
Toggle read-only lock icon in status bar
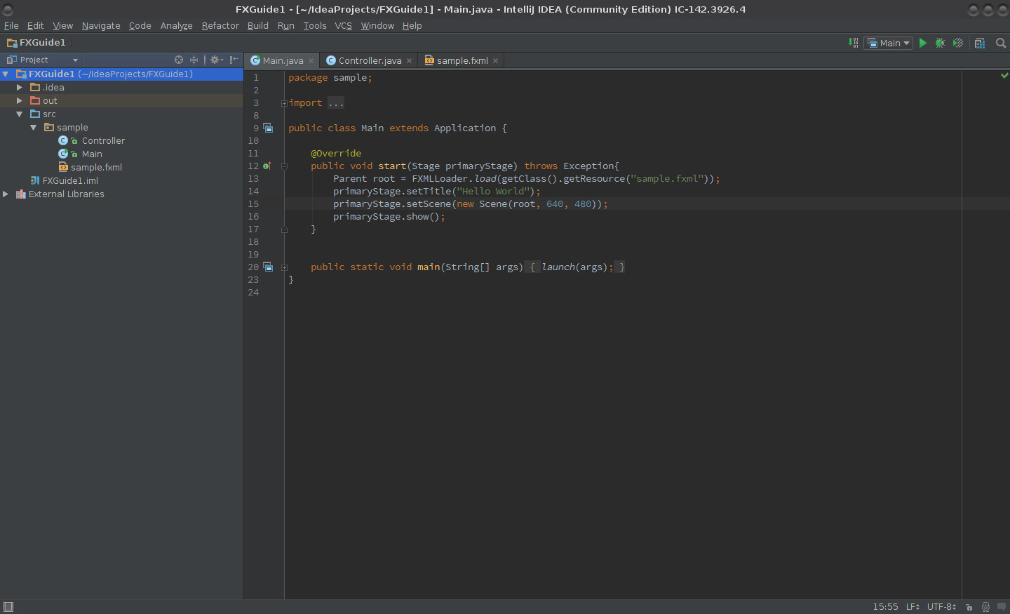tap(969, 607)
